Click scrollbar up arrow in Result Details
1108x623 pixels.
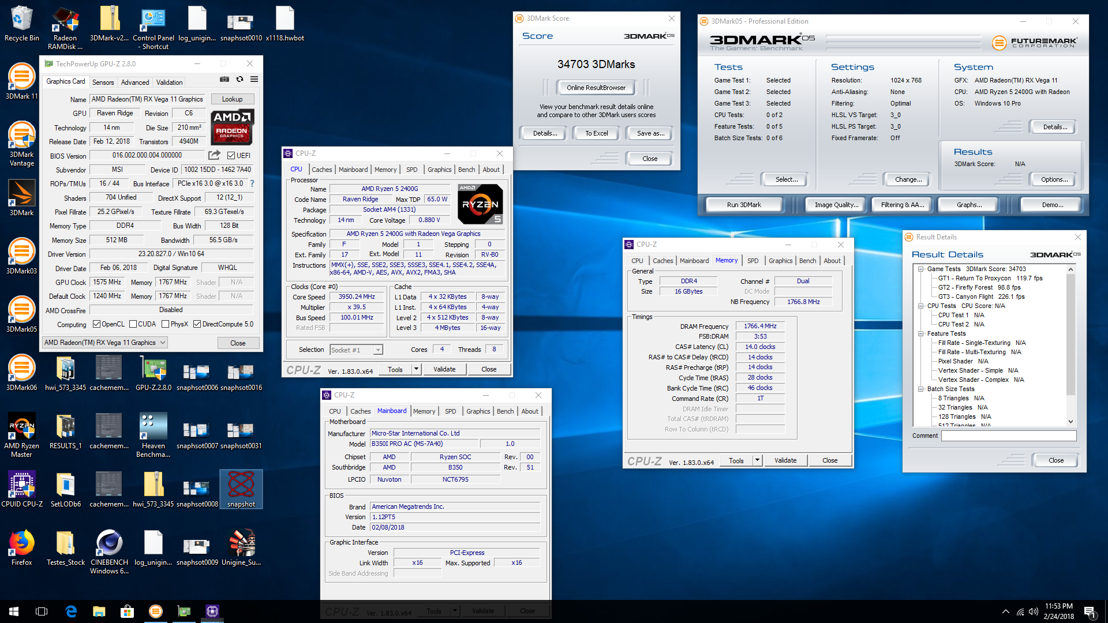point(1071,269)
